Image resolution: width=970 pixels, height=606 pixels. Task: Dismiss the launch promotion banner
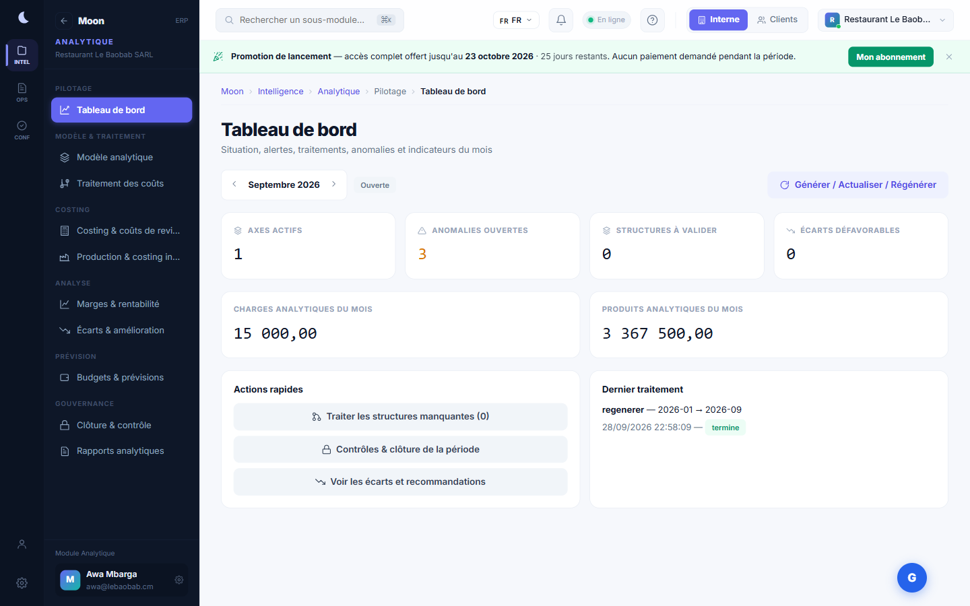click(x=949, y=57)
